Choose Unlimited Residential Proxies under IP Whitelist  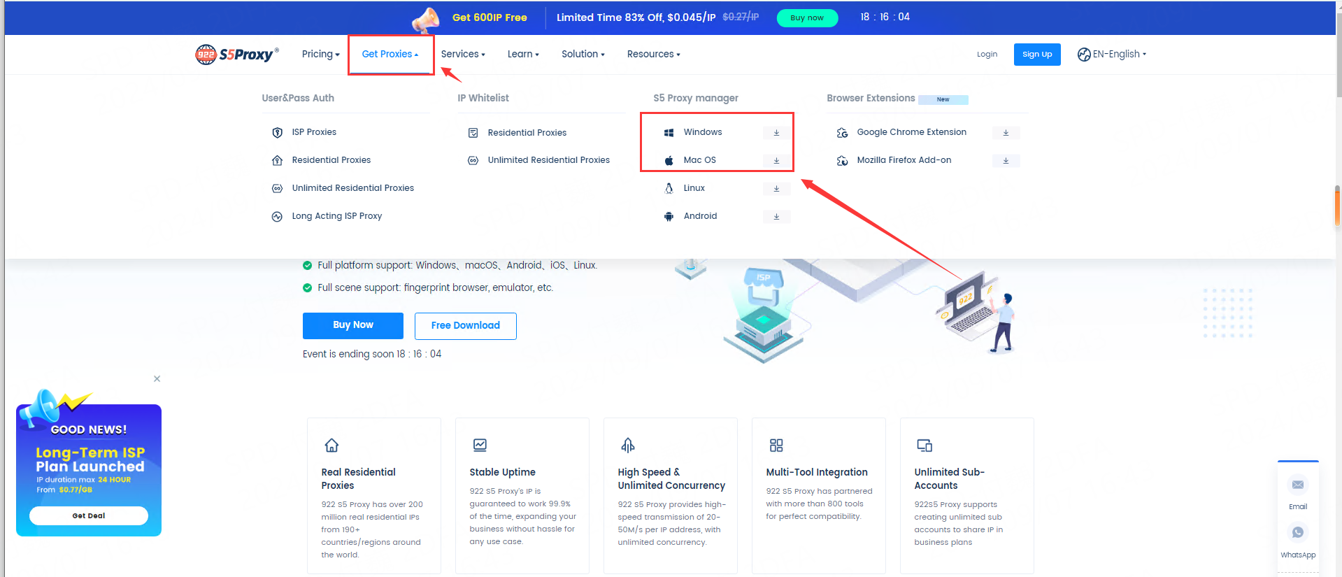[x=548, y=160]
